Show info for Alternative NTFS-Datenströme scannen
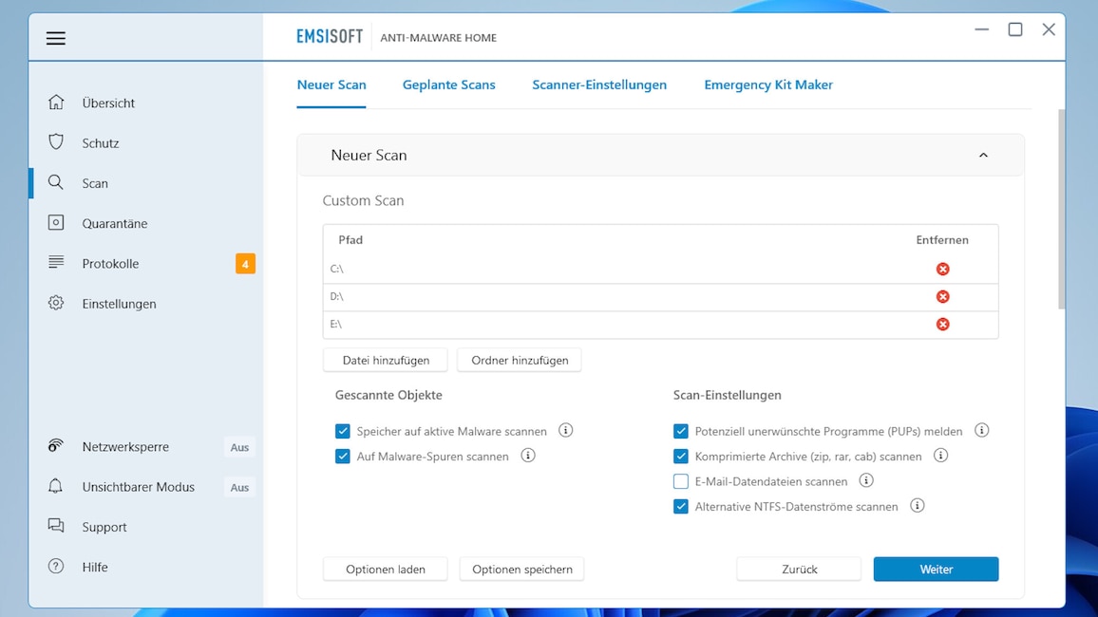Image resolution: width=1098 pixels, height=617 pixels. tap(917, 506)
